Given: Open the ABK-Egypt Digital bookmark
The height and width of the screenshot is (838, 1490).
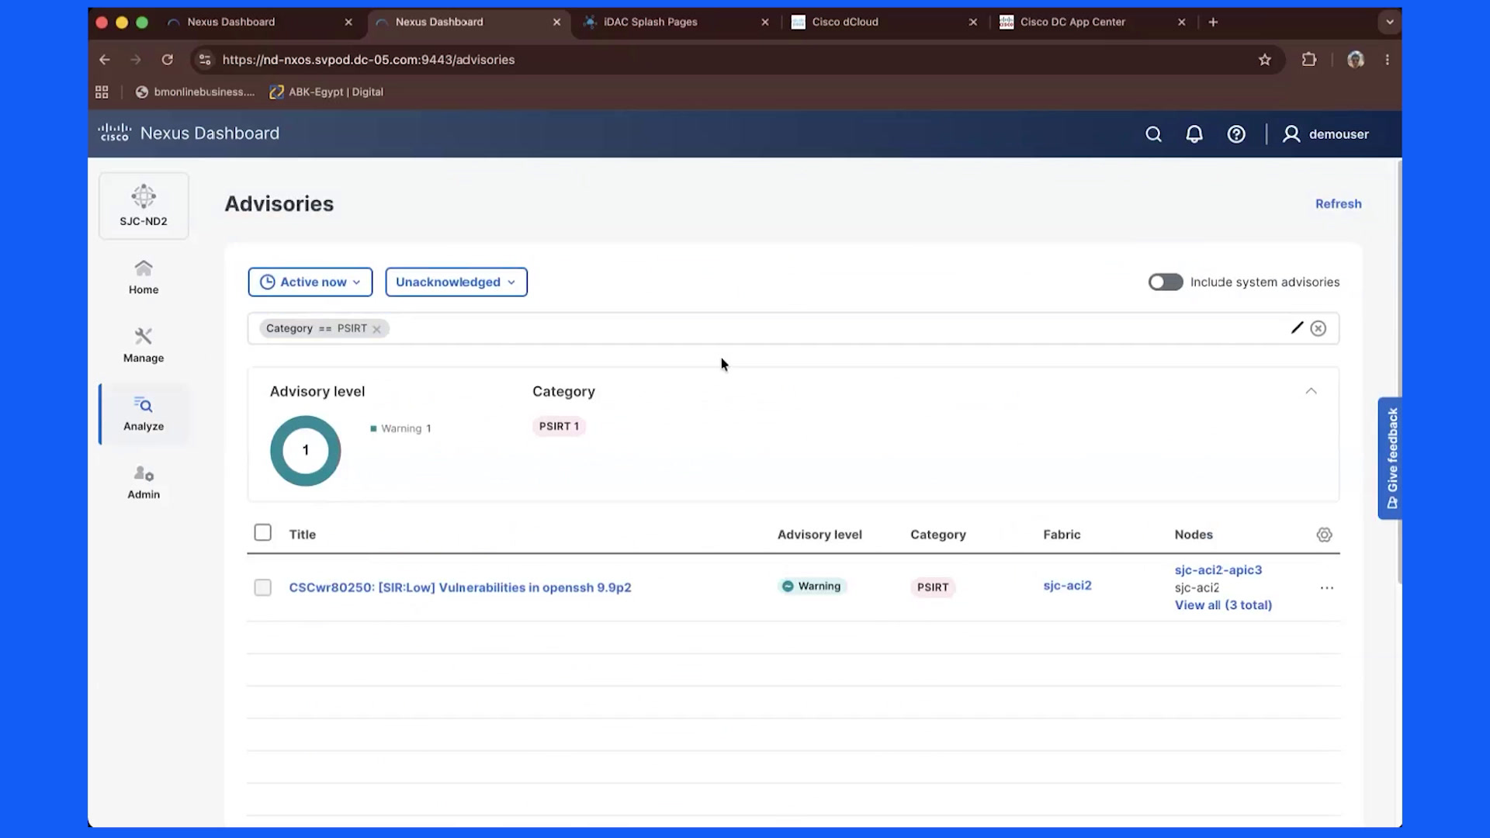Looking at the screenshot, I should pyautogui.click(x=326, y=92).
